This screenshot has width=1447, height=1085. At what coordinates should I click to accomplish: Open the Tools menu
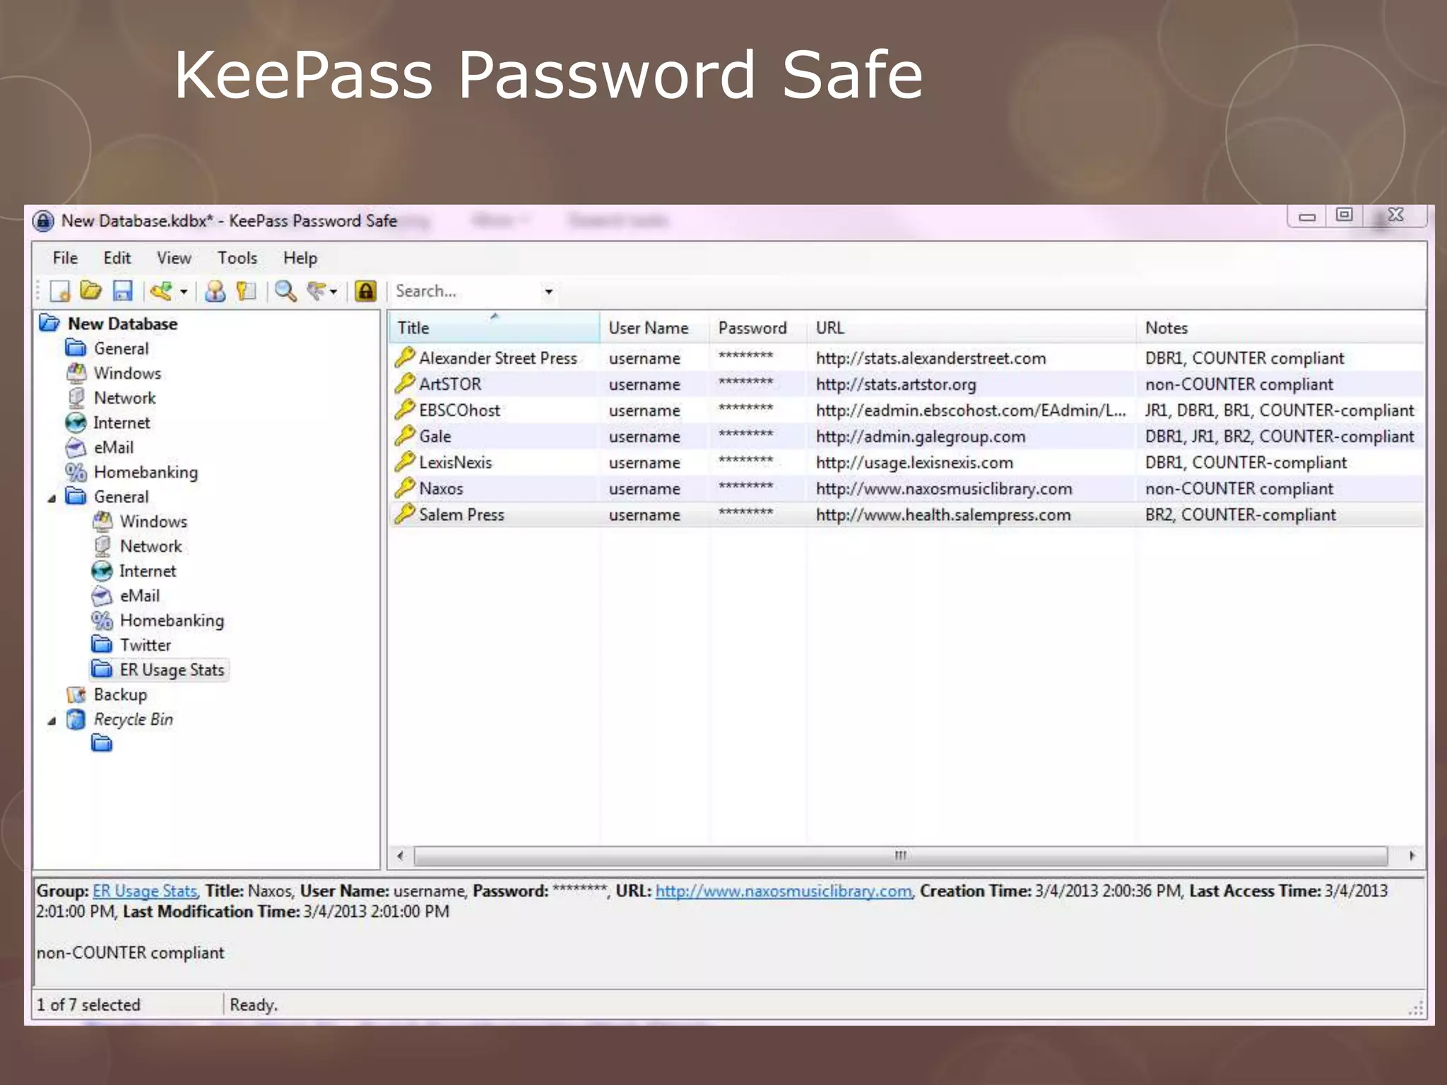[x=237, y=258]
